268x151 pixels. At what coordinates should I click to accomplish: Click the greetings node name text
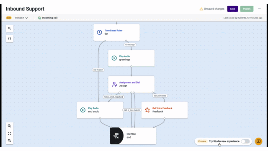tap(125, 60)
